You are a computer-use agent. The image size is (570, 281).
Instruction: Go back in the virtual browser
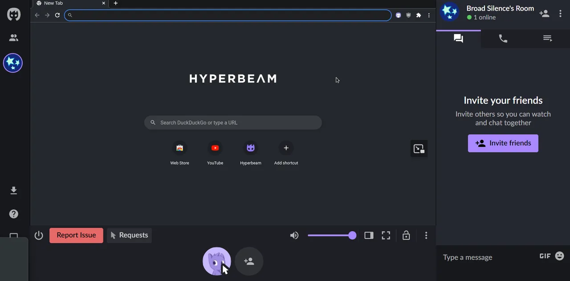pyautogui.click(x=37, y=15)
